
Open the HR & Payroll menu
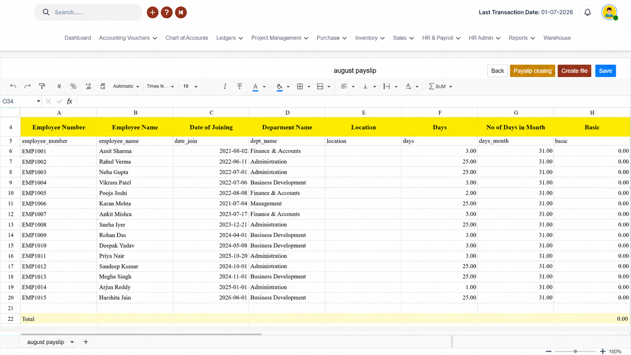point(441,38)
